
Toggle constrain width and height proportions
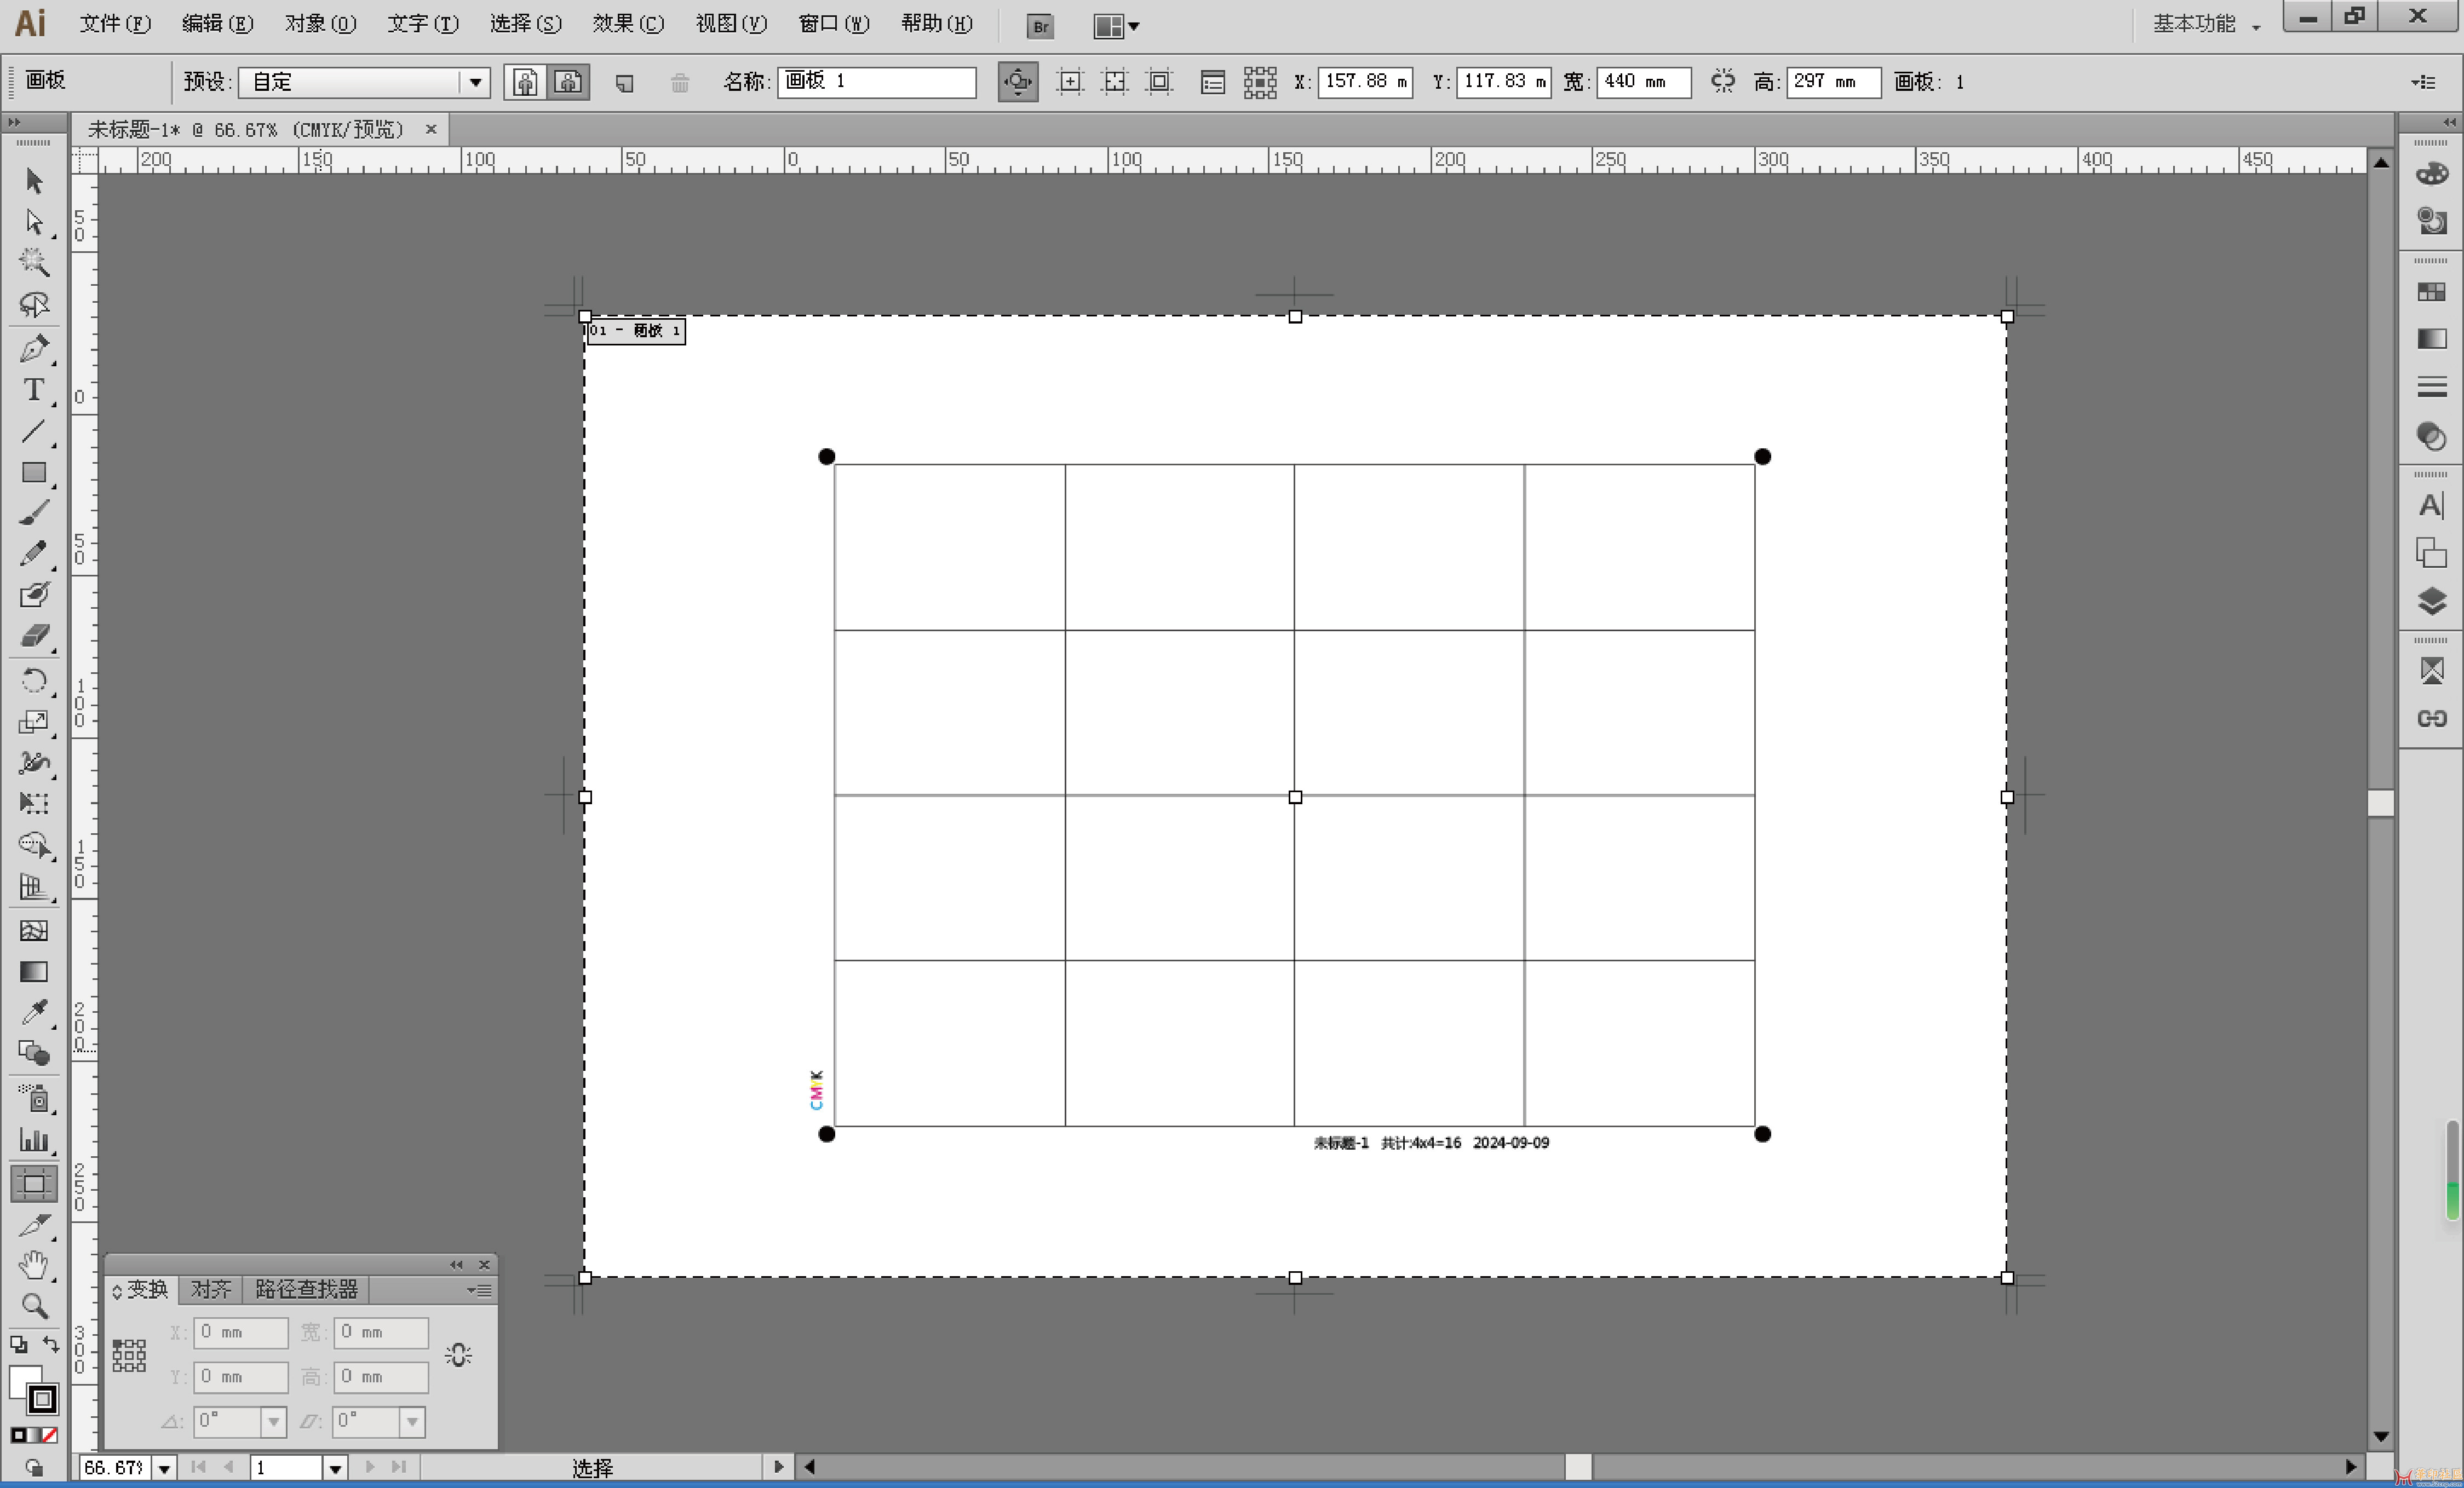[1722, 82]
